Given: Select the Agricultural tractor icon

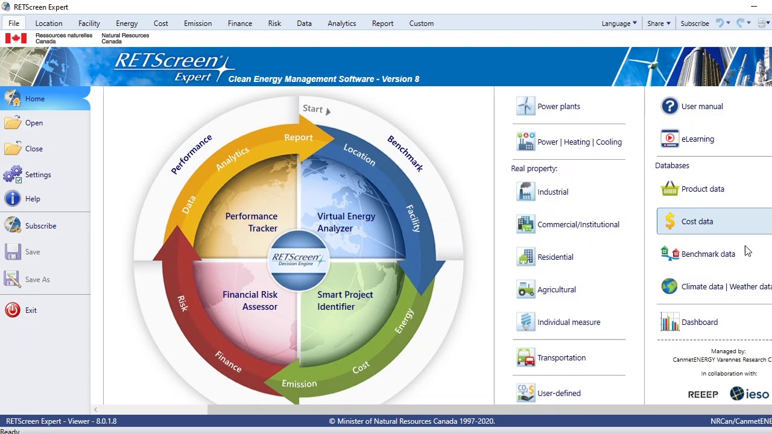Looking at the screenshot, I should pyautogui.click(x=525, y=289).
